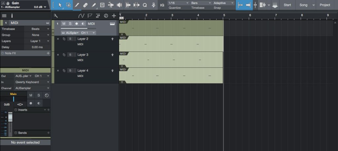
Task: Toggle Autoscroll arrow button
Action: [248, 5]
